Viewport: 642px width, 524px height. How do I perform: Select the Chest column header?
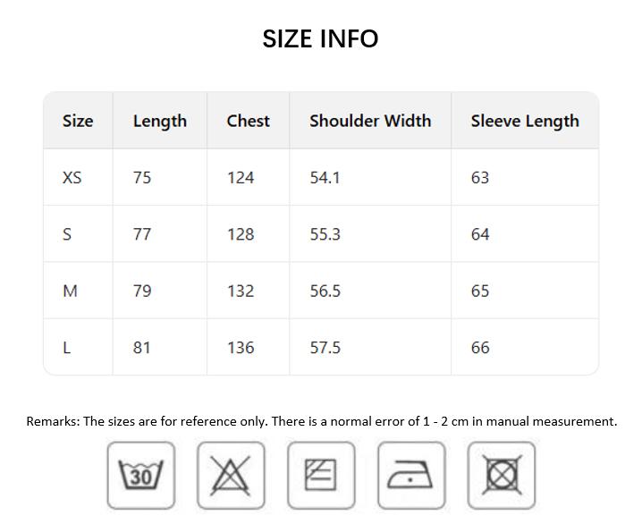pos(248,121)
